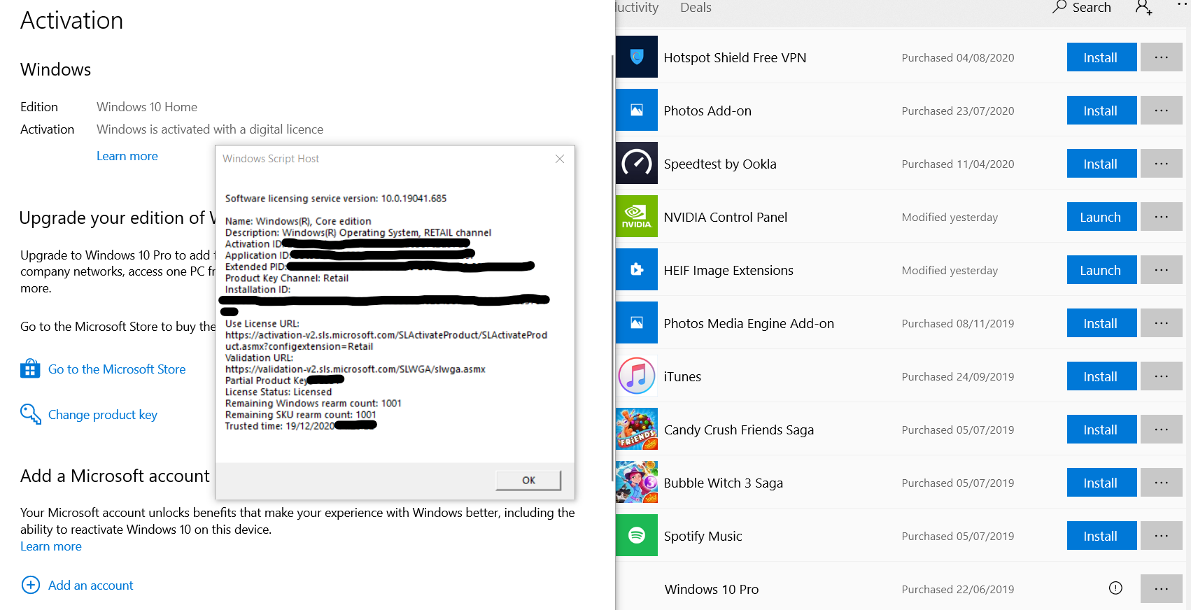Click 'Purchased 22/06/2019' date text
This screenshot has width=1191, height=610.
(x=958, y=590)
